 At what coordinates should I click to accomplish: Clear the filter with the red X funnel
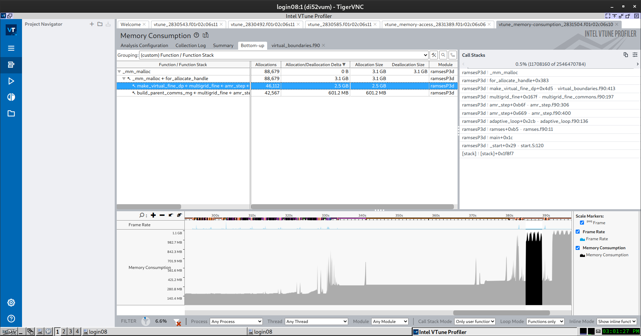[x=177, y=322]
